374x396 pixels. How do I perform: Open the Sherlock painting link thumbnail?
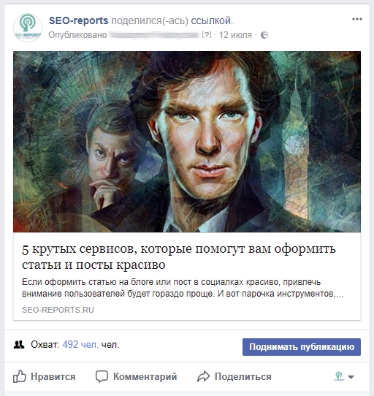tap(187, 142)
